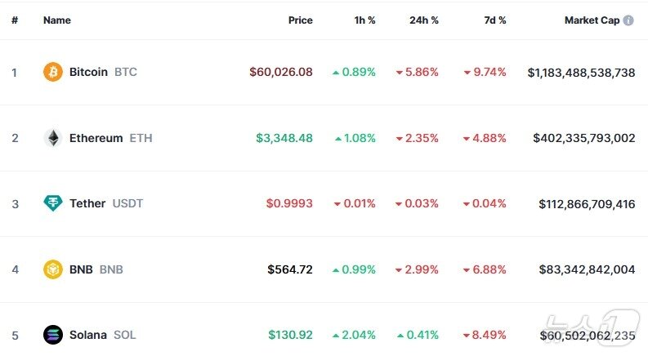Click the Ethereum diamond logo icon
Screen dimensions: 648x356
(x=53, y=138)
